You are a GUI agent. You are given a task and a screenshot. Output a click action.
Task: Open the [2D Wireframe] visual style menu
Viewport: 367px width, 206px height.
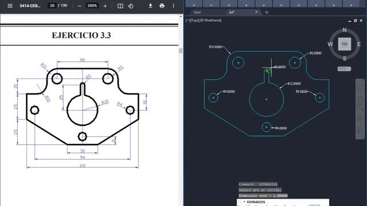[x=210, y=21]
